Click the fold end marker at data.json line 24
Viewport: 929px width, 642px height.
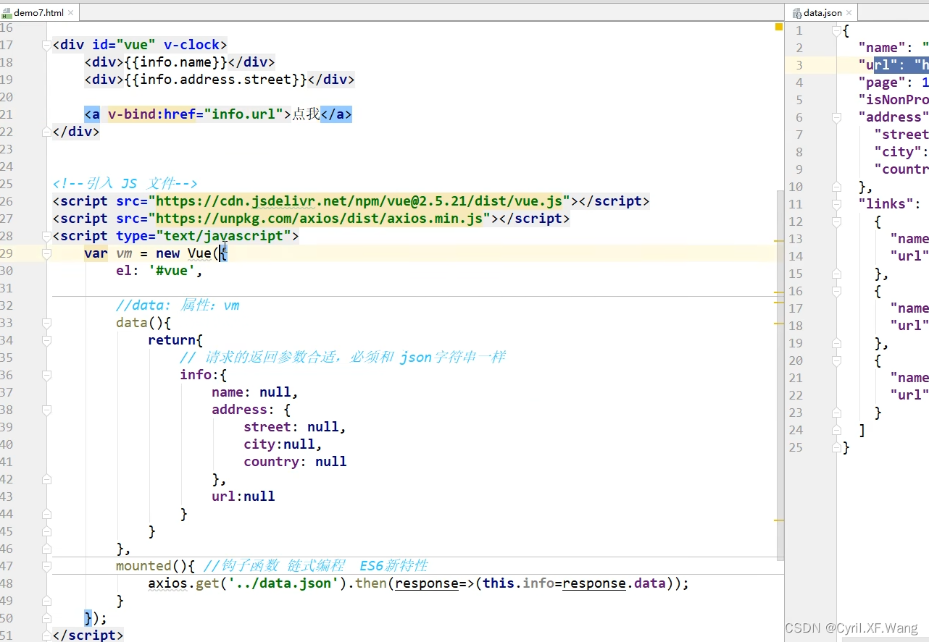coord(836,430)
